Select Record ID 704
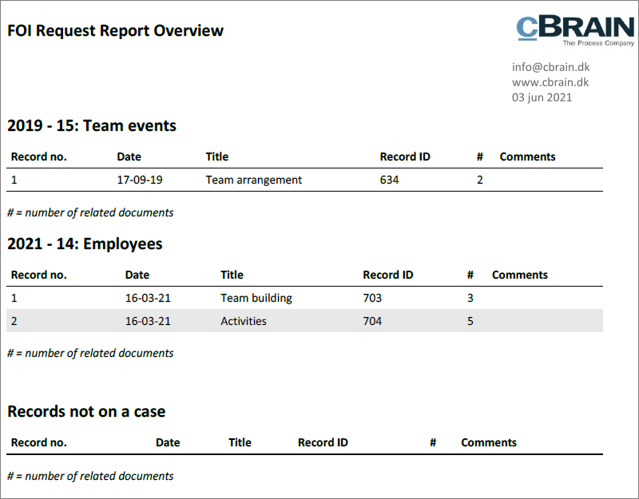This screenshot has height=499, width=639. [372, 321]
